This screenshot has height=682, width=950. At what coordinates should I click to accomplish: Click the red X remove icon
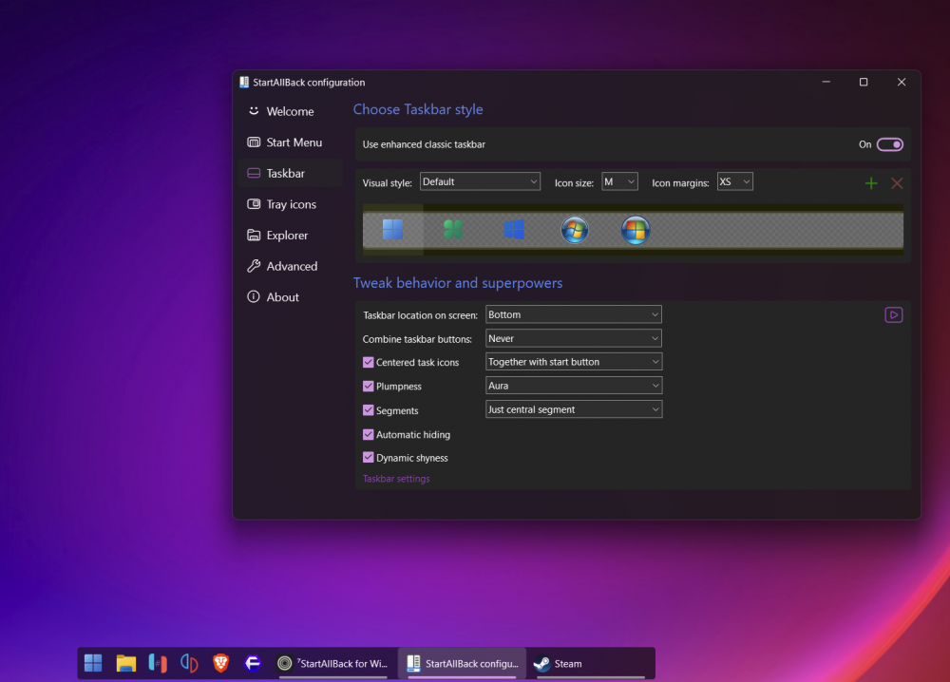897,182
